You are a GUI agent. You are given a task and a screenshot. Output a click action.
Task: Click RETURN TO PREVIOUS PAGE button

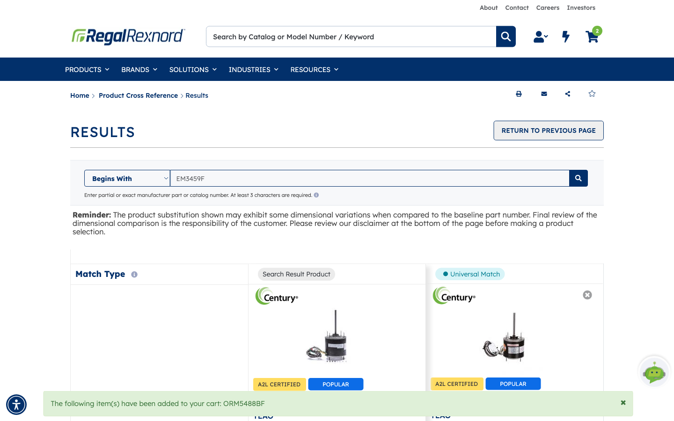coord(549,131)
